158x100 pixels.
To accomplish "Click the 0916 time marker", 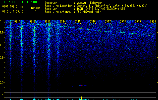I will (x=93, y=21).
